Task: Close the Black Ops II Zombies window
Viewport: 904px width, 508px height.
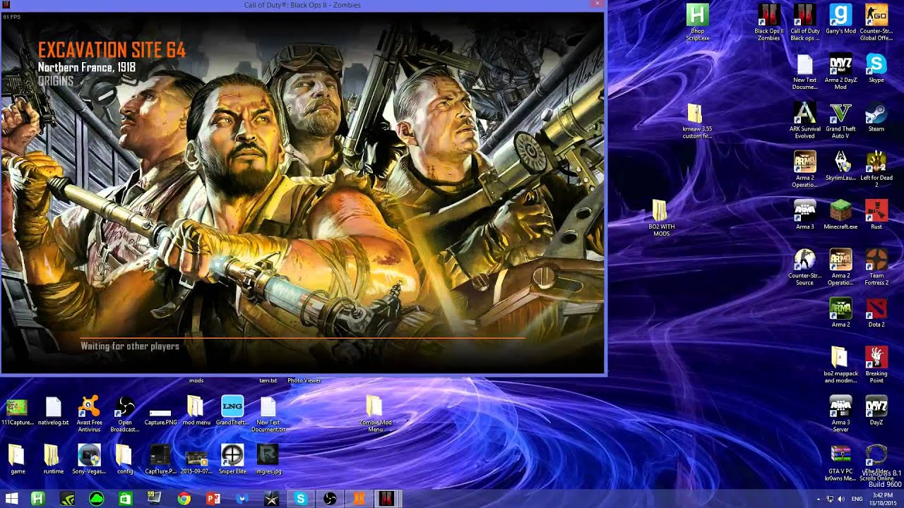Action: pos(597,4)
